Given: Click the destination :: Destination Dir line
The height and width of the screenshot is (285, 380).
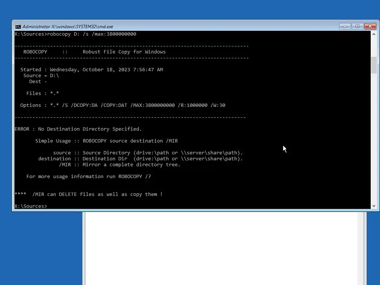Looking at the screenshot, I should pos(141,159).
